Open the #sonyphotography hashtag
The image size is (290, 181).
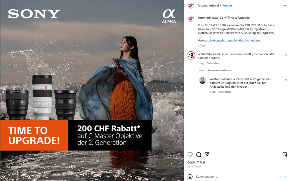click(225, 41)
